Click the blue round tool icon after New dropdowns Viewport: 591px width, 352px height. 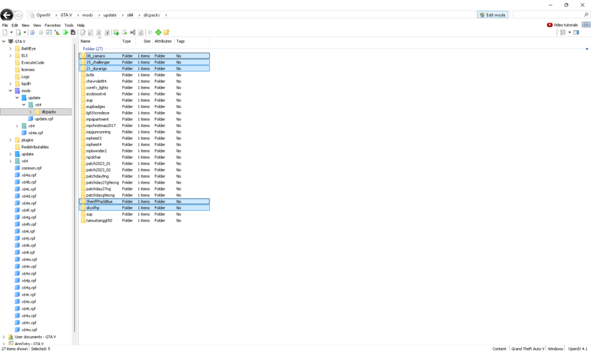pyautogui.click(x=33, y=32)
